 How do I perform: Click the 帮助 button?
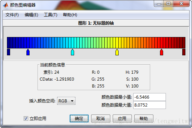[144, 118]
